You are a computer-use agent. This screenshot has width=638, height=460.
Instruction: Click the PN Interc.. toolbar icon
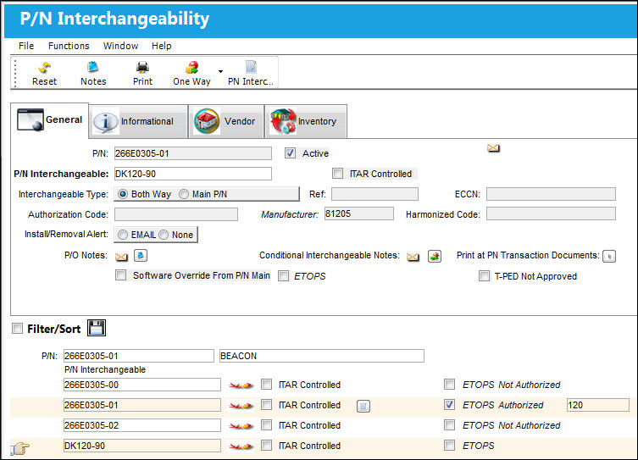251,73
